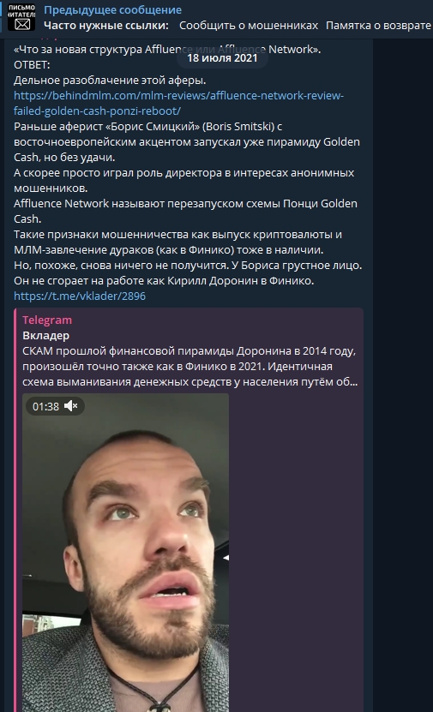The height and width of the screenshot is (712, 433).
Task: Click the 'ОТВЕТ:' line in the message
Action: (x=32, y=65)
